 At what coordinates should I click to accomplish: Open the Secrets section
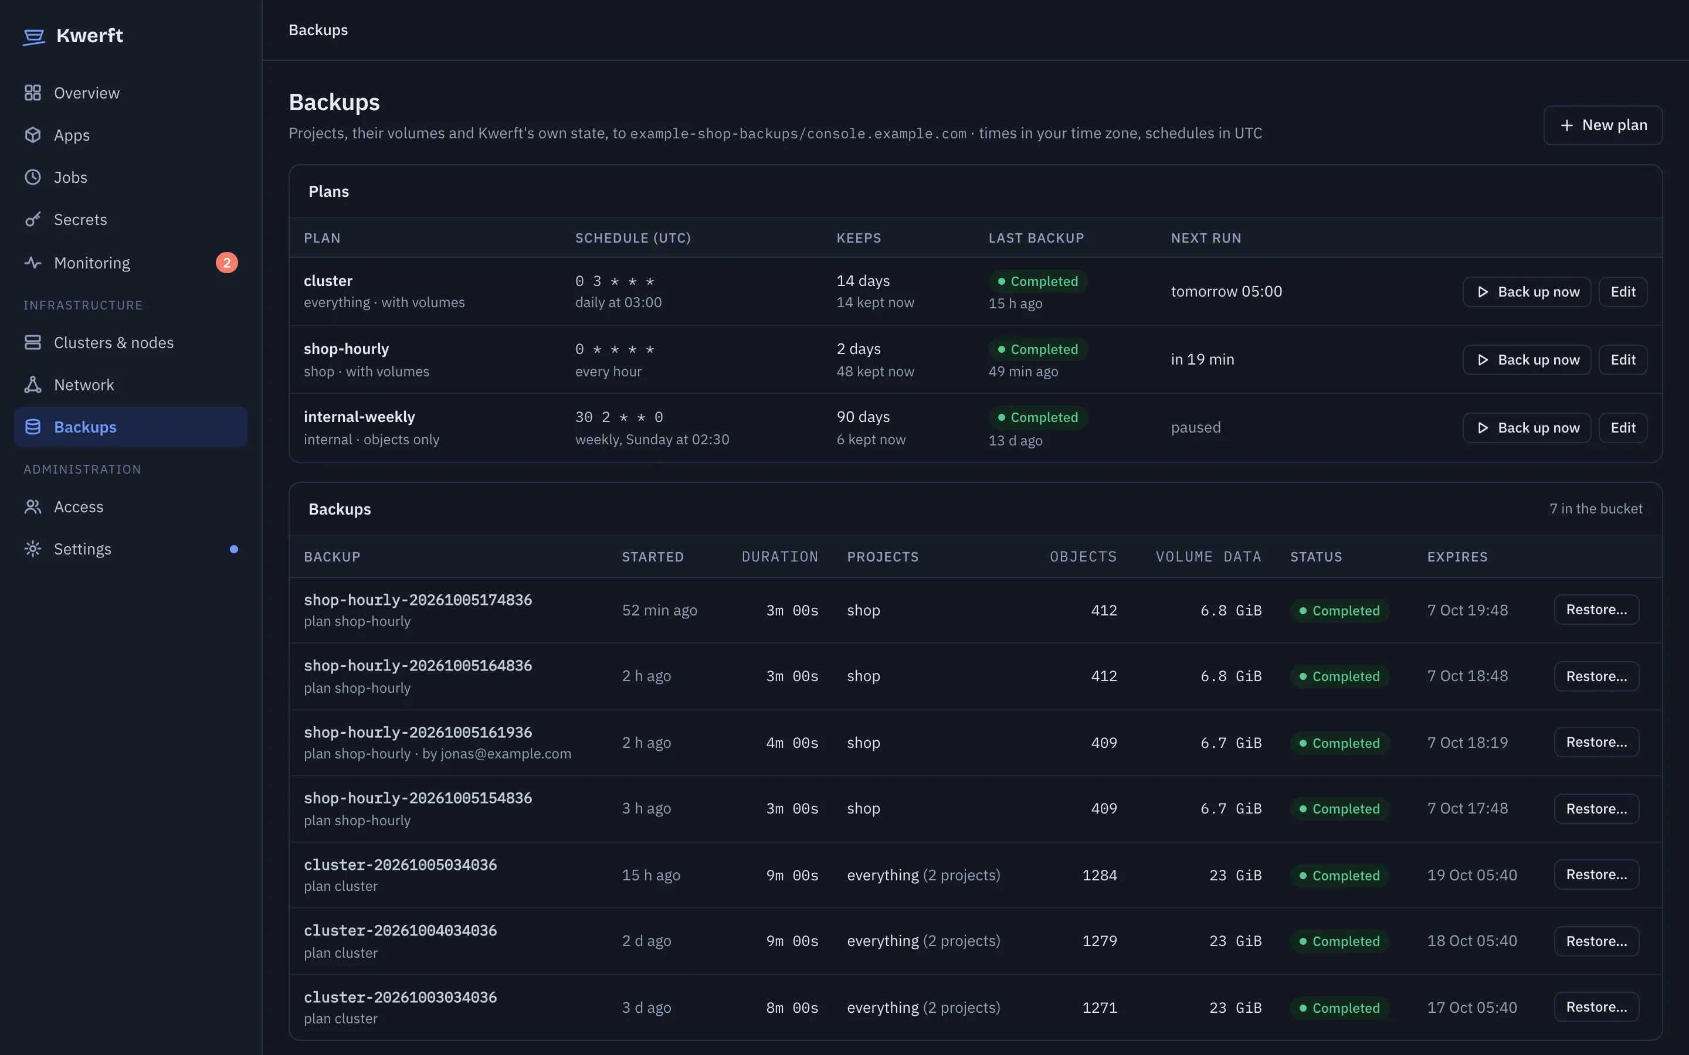click(131, 219)
